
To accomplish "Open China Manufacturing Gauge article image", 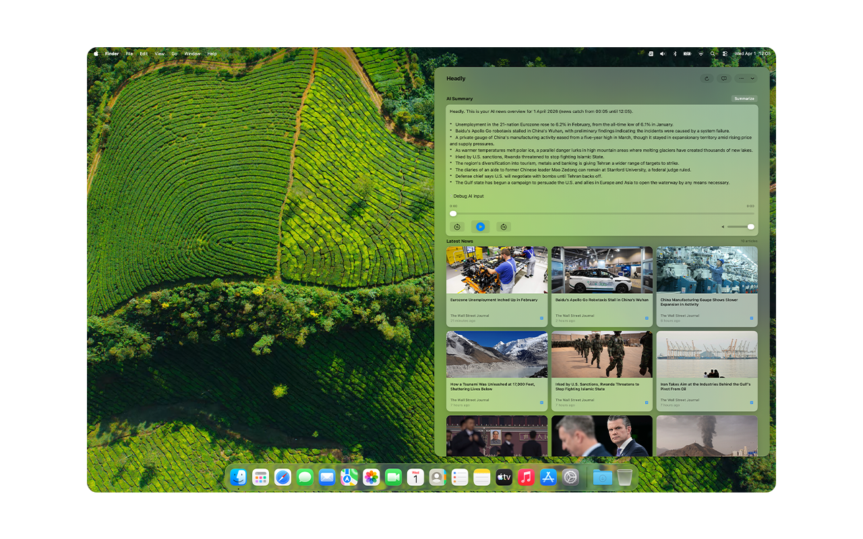I will click(707, 269).
